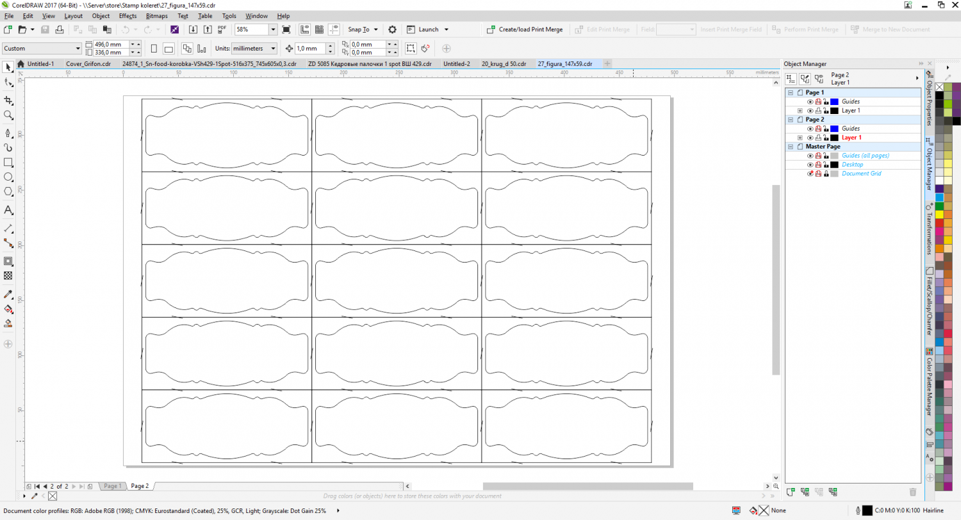
Task: Select the Polygon tool
Action: click(x=8, y=191)
